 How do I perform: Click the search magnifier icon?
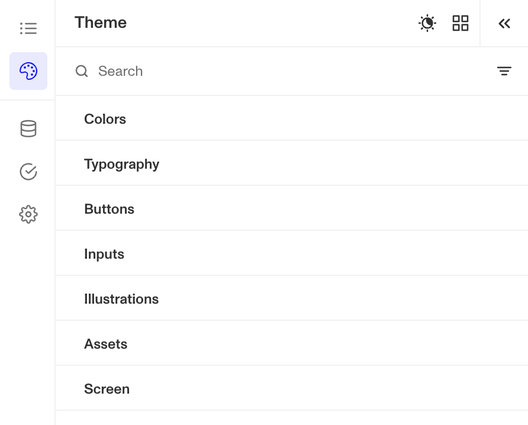[x=82, y=71]
